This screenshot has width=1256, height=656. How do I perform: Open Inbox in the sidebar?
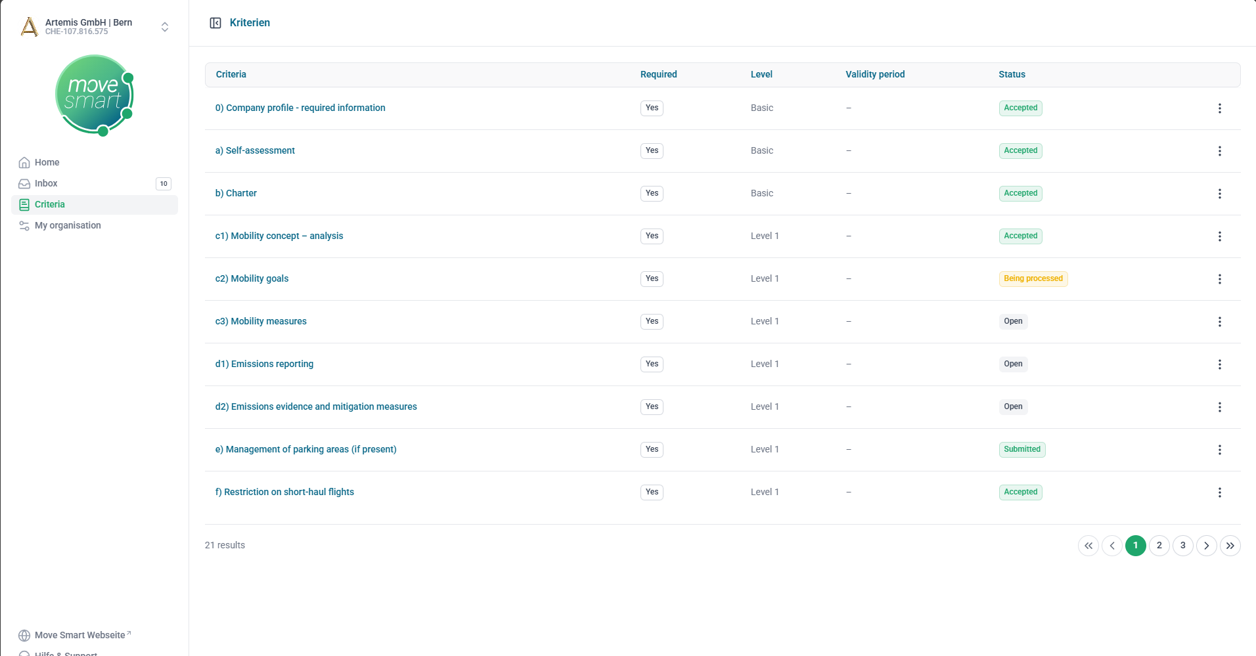(x=46, y=183)
